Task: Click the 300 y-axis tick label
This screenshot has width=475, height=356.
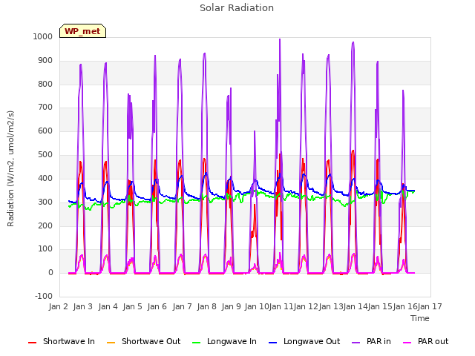Action: coord(45,202)
